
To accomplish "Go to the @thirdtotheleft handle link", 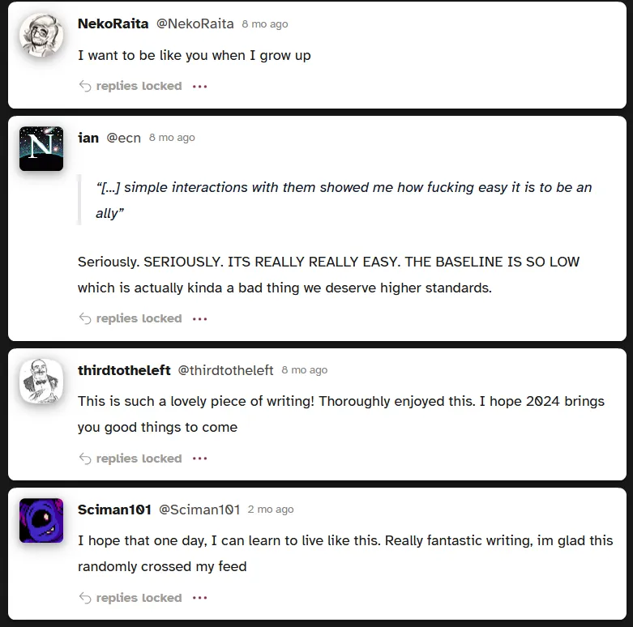I will click(225, 370).
